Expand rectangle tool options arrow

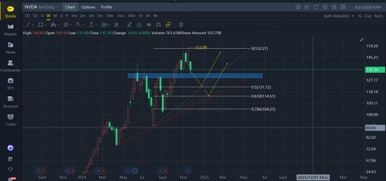tap(46, 25)
